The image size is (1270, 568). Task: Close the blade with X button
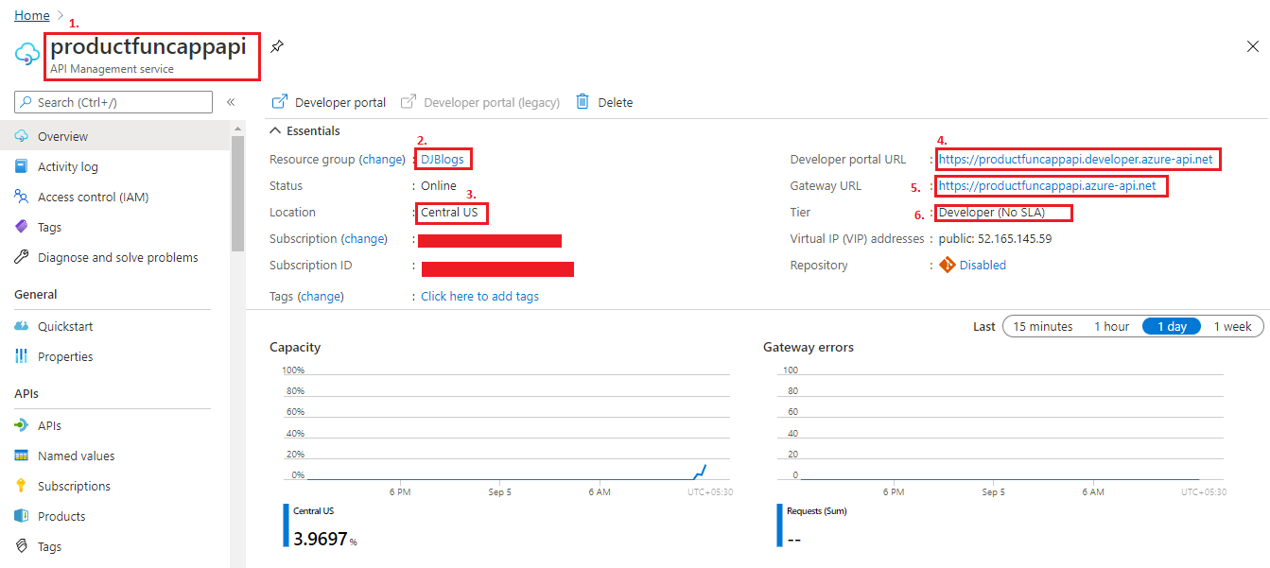point(1253,45)
